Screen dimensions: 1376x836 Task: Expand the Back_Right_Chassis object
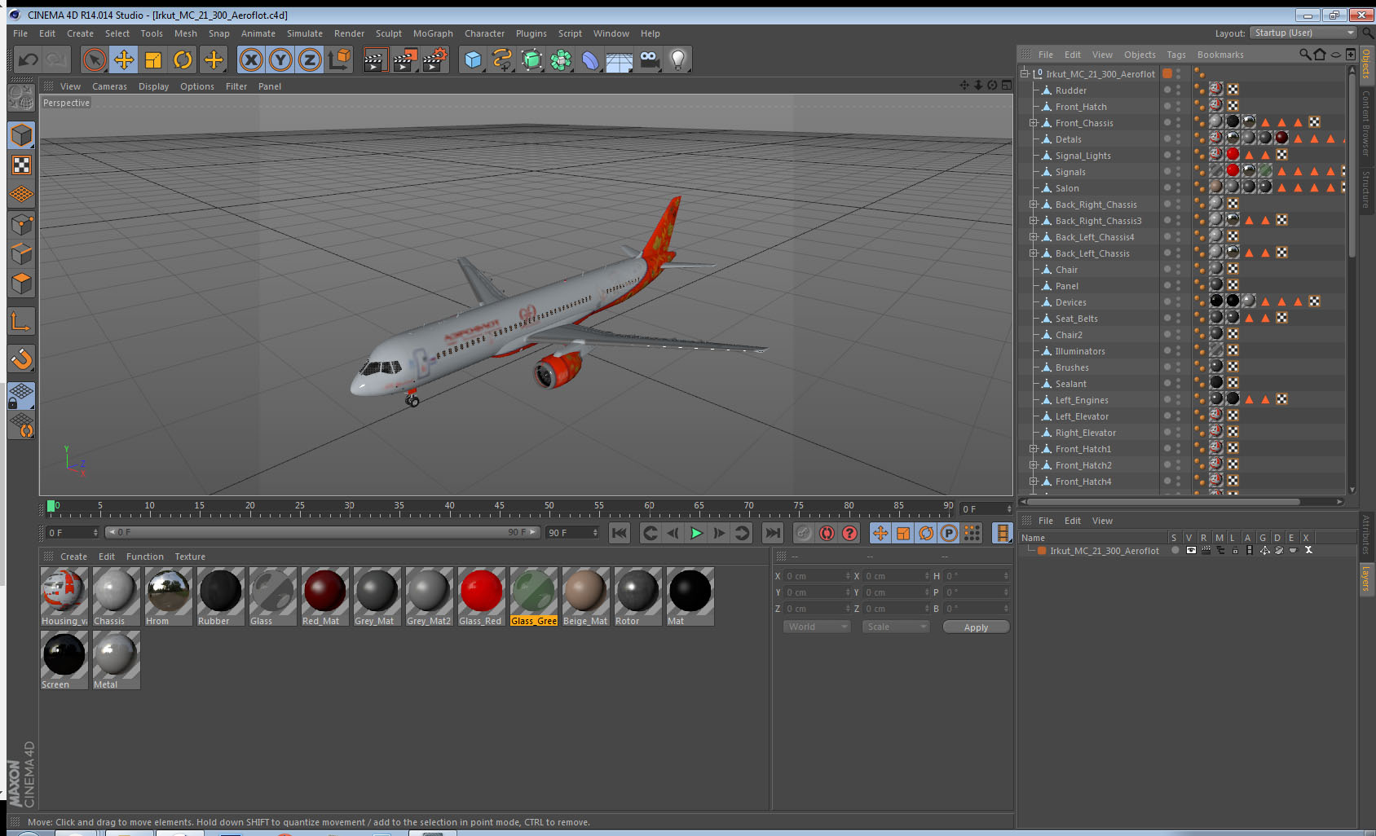point(1033,205)
